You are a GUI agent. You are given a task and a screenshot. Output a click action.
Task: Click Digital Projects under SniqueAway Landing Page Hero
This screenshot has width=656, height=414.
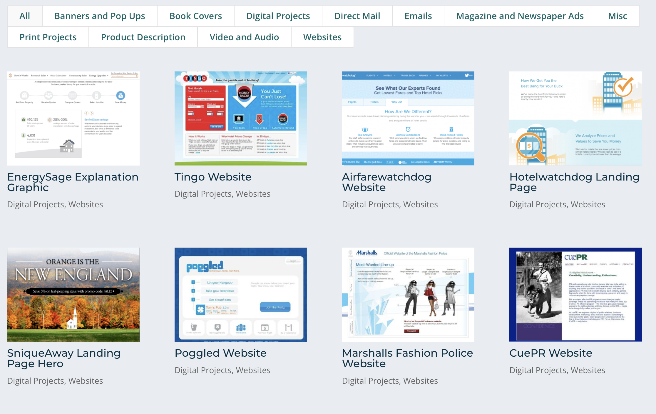click(36, 381)
